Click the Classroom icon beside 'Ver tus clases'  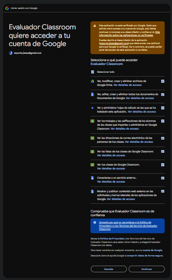click(92, 165)
